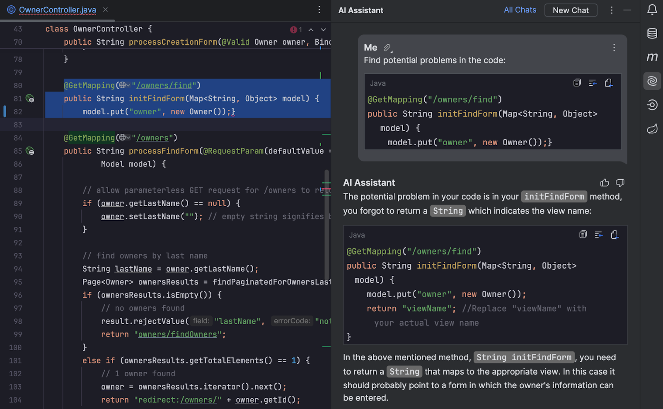Open All Chats list
Screen dimensions: 663x409
(x=520, y=10)
